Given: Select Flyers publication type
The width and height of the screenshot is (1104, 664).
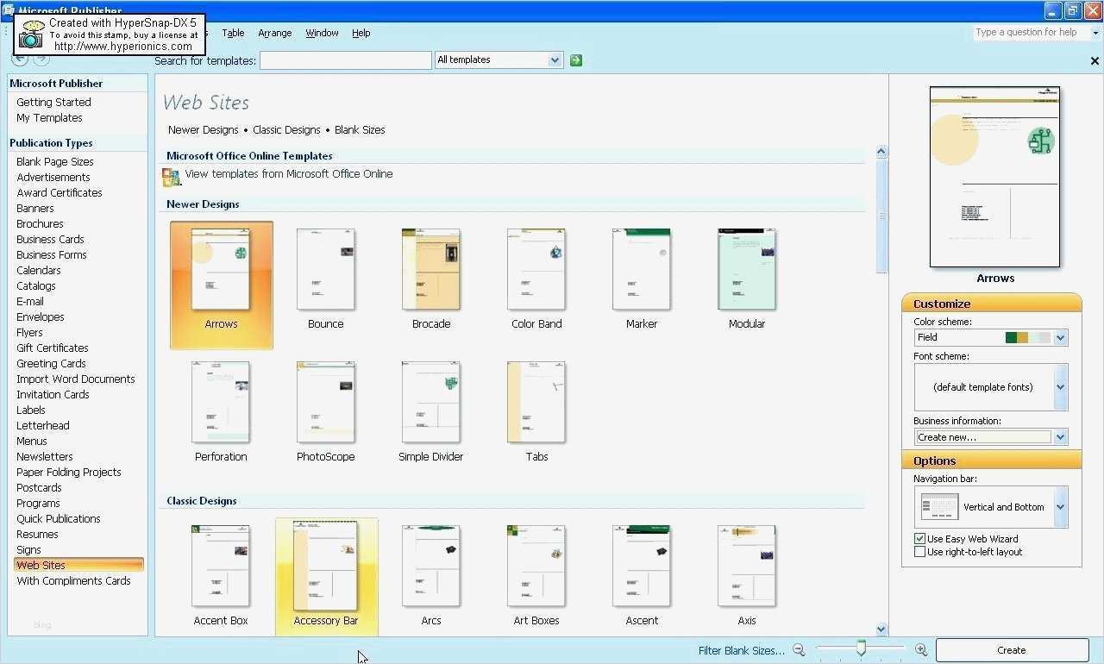Looking at the screenshot, I should (x=29, y=333).
